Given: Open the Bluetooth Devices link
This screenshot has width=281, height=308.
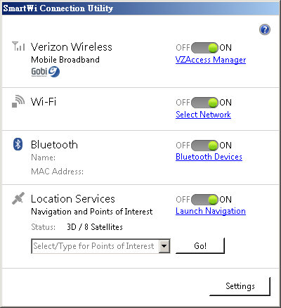Looking at the screenshot, I should (209, 157).
